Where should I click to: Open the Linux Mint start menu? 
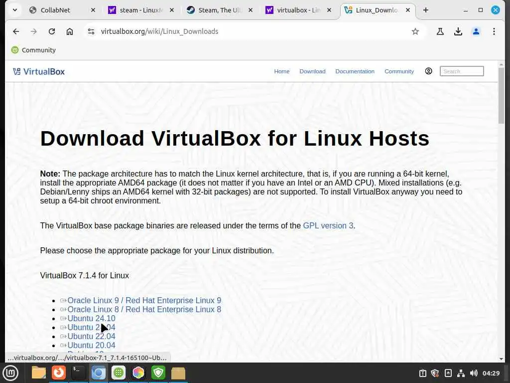(10, 373)
